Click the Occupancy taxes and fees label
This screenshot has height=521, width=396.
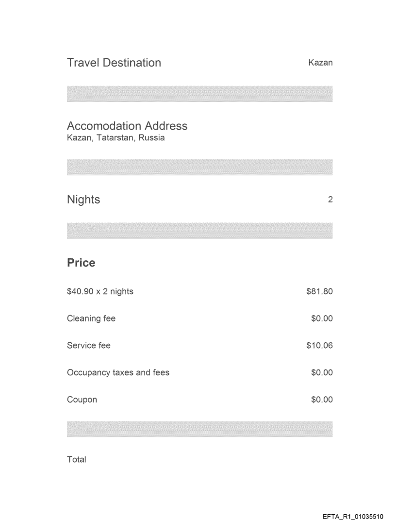click(x=118, y=373)
